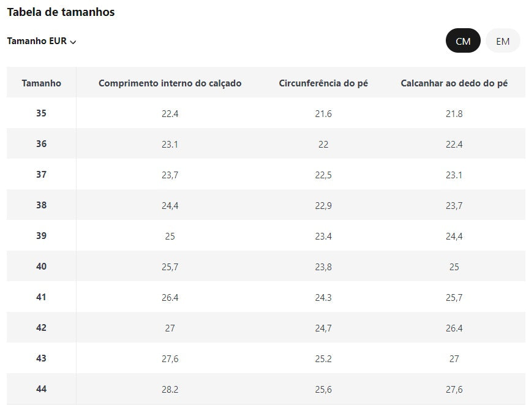Select size 35 in the size column
The image size is (526, 405).
pos(41,113)
